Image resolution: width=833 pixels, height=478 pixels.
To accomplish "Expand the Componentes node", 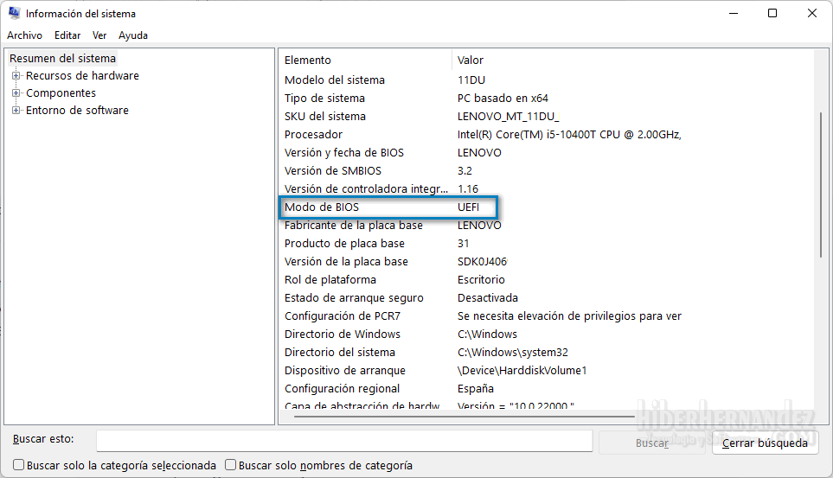I will (16, 93).
